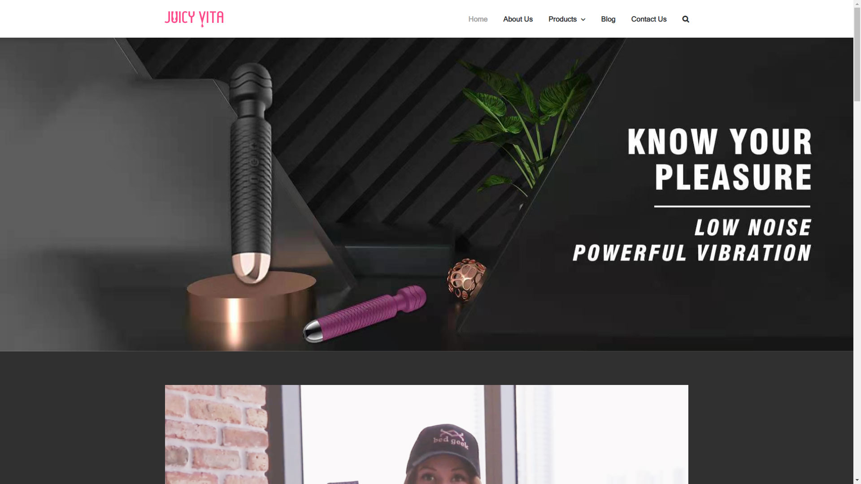Screen dimensions: 861x484
Task: Expand the Products dropdown chevron
Action: pos(583,20)
